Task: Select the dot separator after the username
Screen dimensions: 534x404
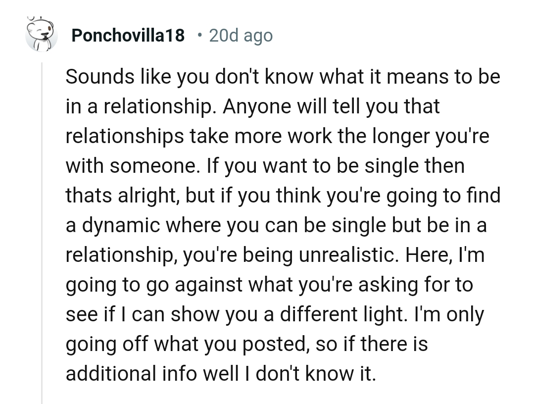Action: 200,35
